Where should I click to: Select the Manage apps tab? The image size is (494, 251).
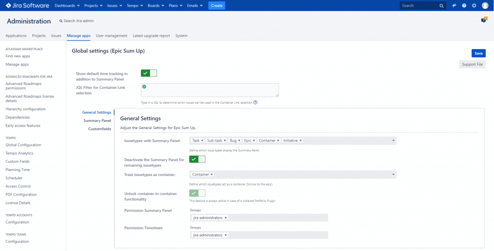(x=79, y=36)
